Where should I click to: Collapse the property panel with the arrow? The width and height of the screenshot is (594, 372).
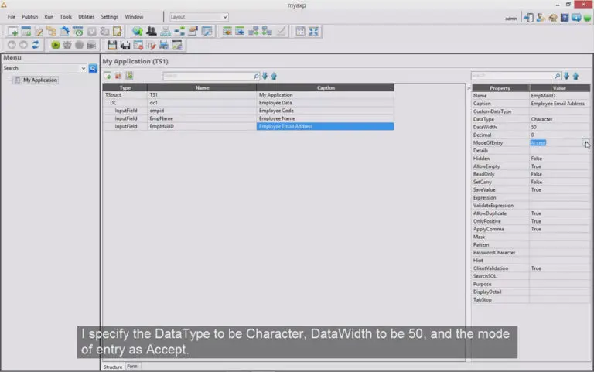(469, 88)
